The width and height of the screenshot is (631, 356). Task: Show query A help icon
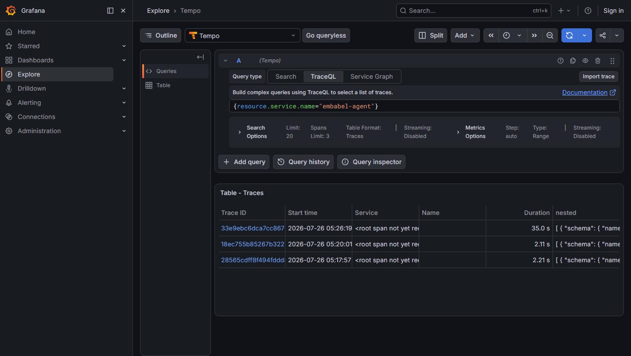(561, 61)
